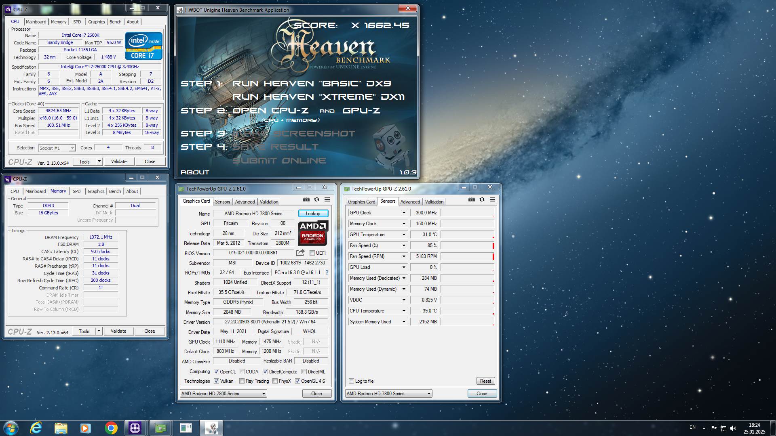The height and width of the screenshot is (436, 776).
Task: Click the EN language indicator in taskbar
Action: [x=692, y=427]
